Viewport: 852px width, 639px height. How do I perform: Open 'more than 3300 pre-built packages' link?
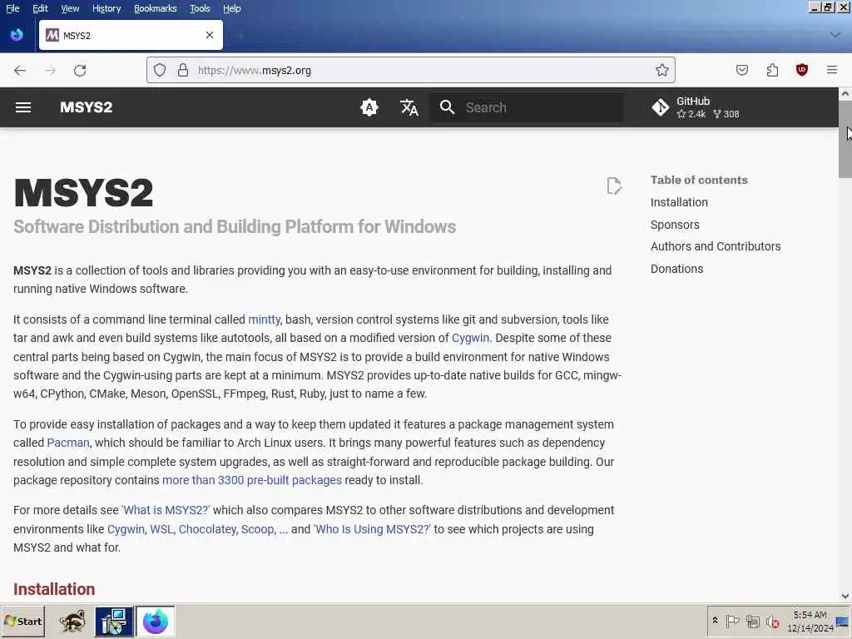[x=252, y=480]
